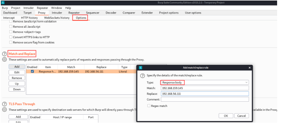Open help icon for TLS Pass Through
This screenshot has width=281, height=126.
coord(4,104)
